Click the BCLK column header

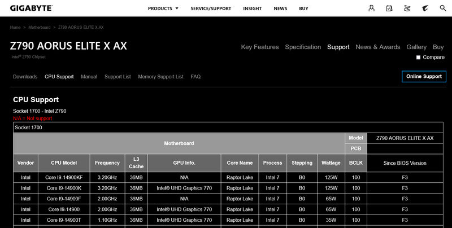(x=356, y=163)
